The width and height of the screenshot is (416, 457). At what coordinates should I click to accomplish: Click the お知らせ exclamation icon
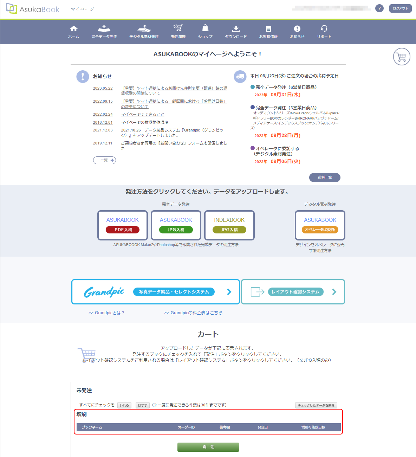coord(83,76)
